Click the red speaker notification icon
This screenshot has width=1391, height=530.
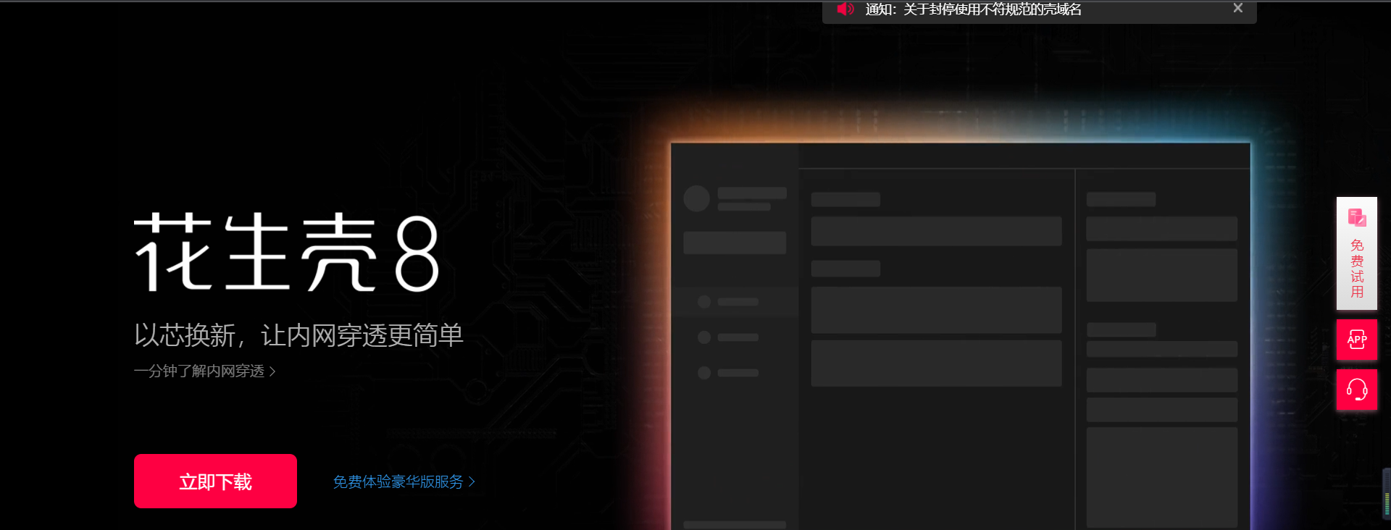[x=845, y=9]
